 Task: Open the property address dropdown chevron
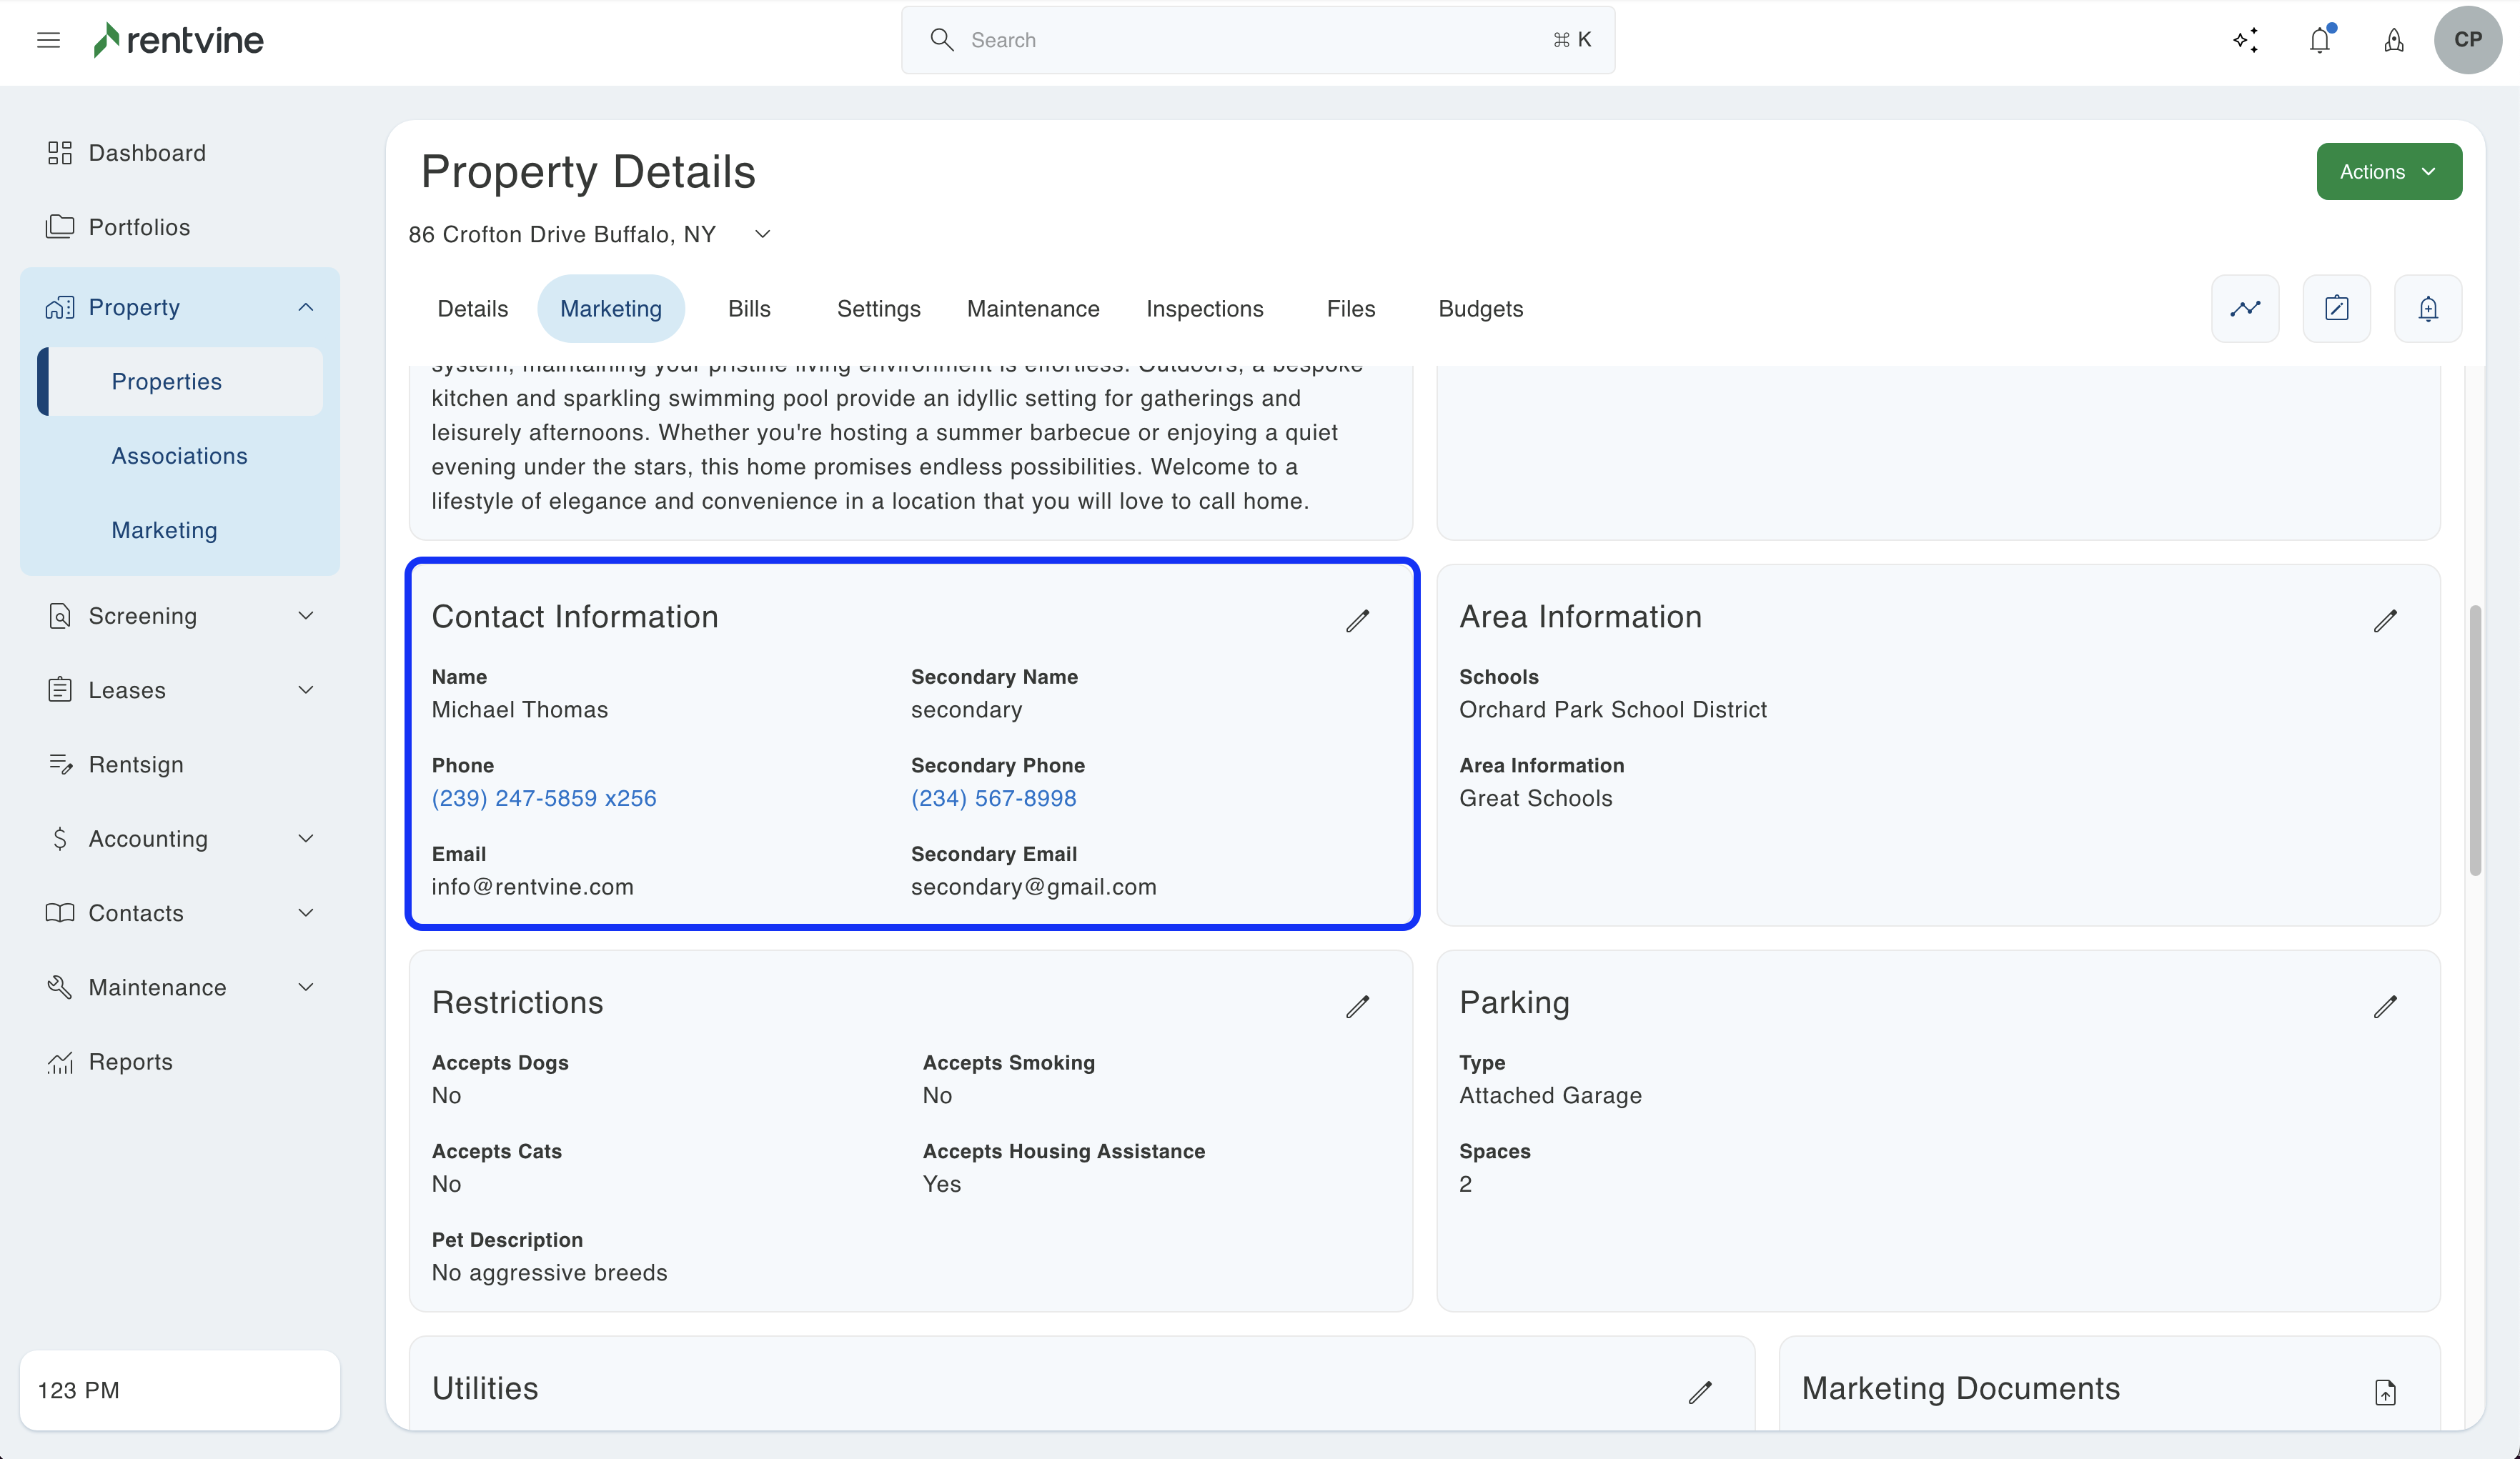tap(763, 234)
